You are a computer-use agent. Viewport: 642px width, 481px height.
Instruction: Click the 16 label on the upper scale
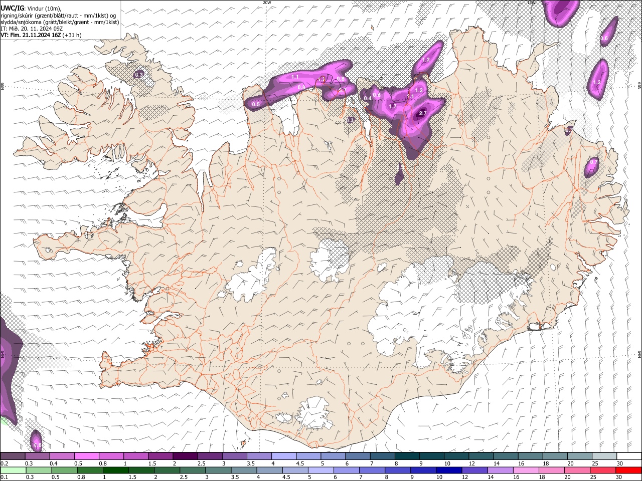(522, 463)
